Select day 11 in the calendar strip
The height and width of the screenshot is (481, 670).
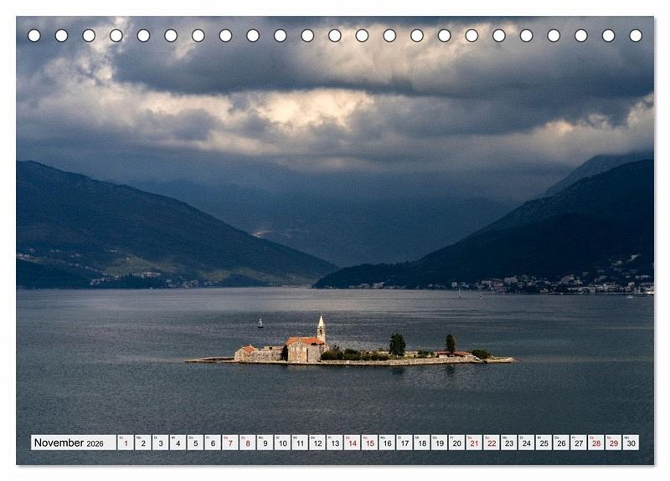(300, 443)
